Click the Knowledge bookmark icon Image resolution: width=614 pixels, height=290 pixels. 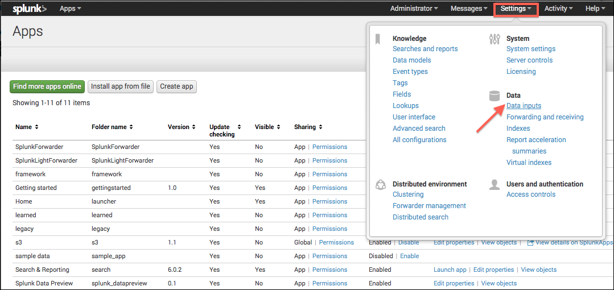377,39
